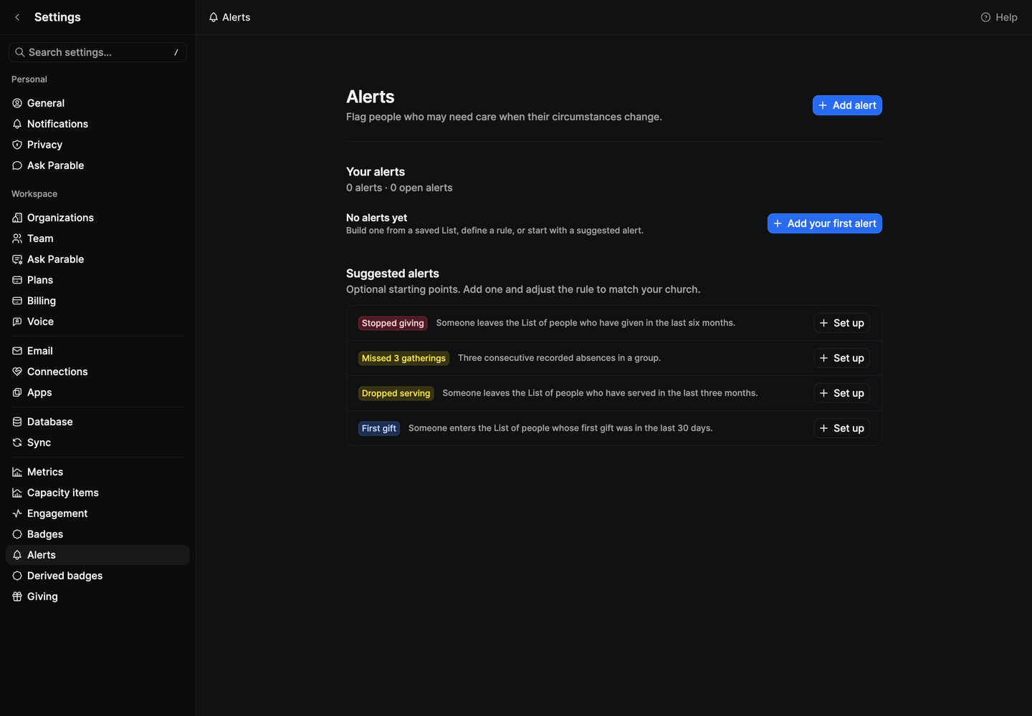The height and width of the screenshot is (716, 1032).
Task: Click the Metrics chart icon
Action: tap(17, 472)
